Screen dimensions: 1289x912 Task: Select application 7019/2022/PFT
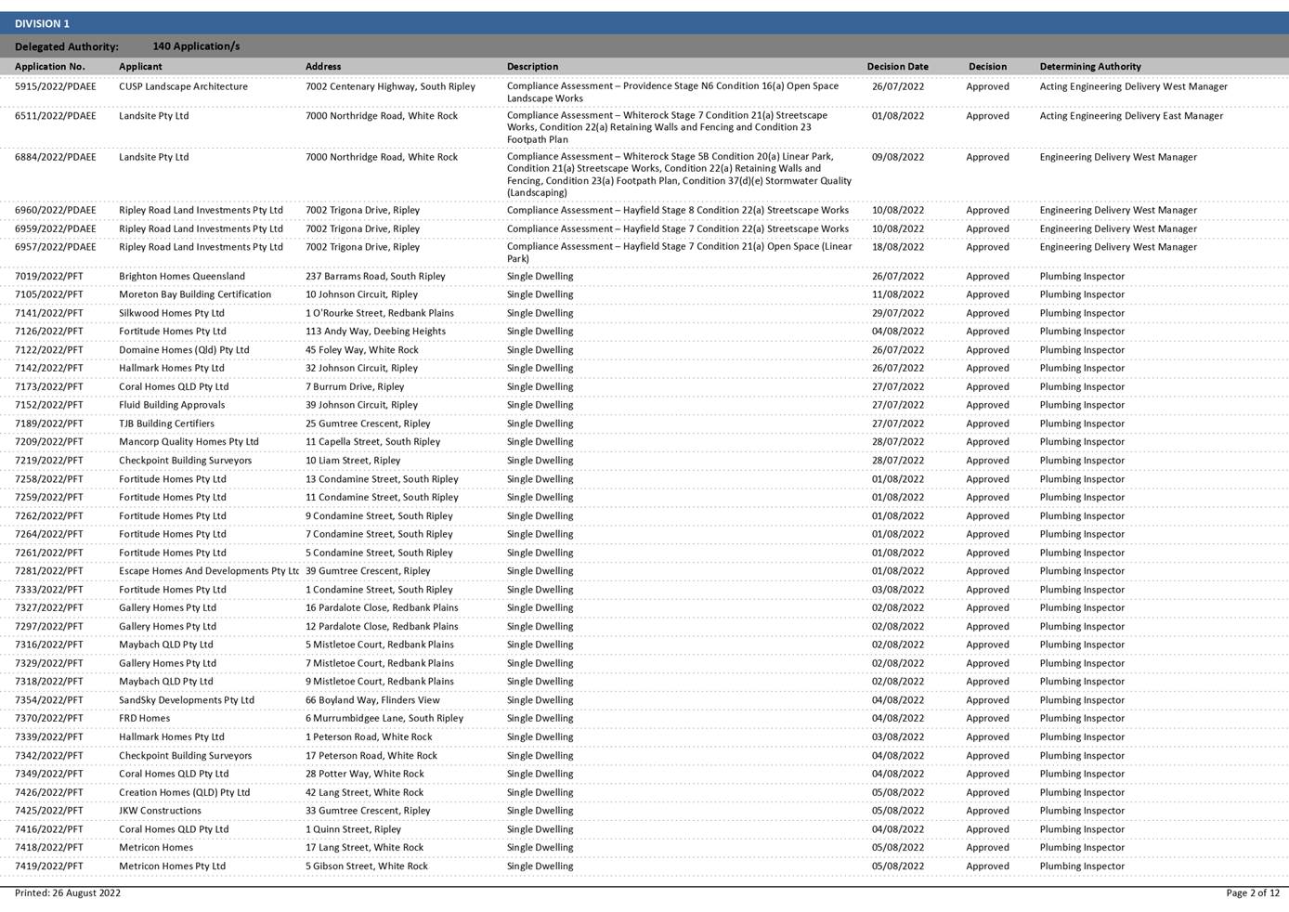(49, 276)
